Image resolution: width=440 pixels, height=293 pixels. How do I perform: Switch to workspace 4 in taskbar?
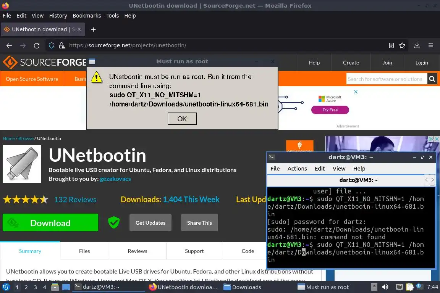pos(44,287)
